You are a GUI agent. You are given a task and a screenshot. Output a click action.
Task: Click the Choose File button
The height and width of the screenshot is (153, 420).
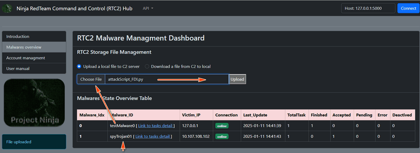pos(91,79)
